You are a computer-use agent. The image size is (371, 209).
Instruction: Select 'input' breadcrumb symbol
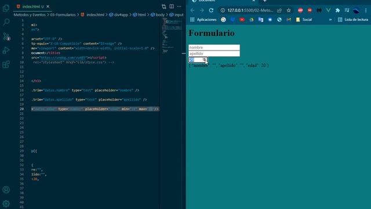pyautogui.click(x=176, y=15)
